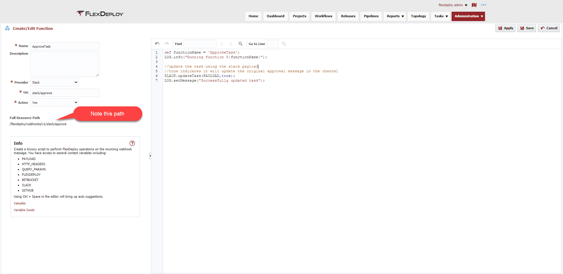563x274 pixels.
Task: Click the go to line magnifier icon
Action: [x=284, y=44]
